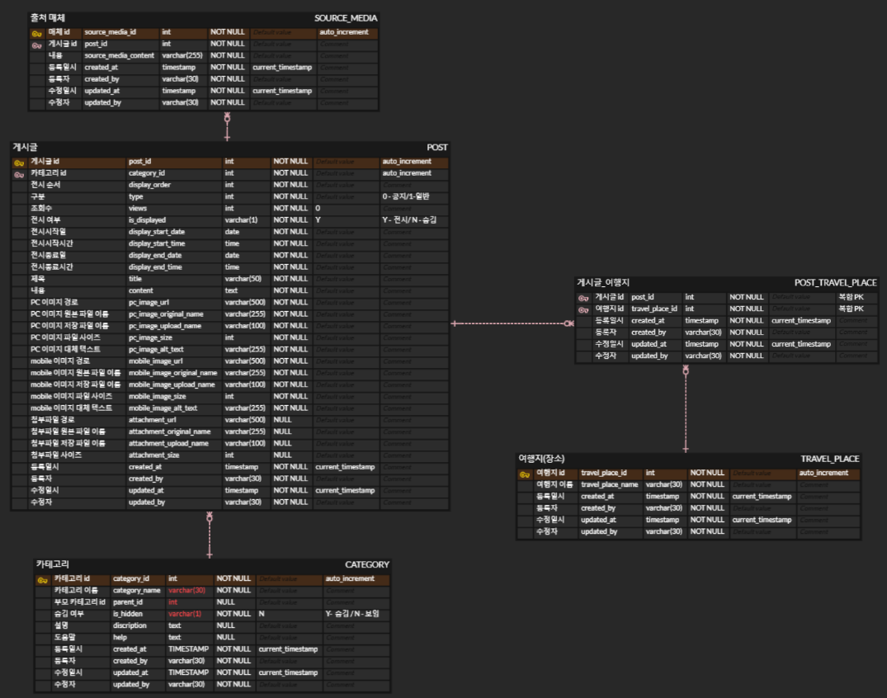Select the '여행지(장소)' table label

pos(541,459)
